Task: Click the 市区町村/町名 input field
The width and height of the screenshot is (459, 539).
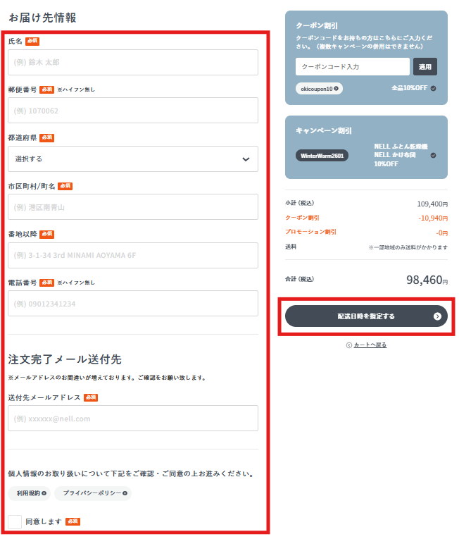Action: tap(133, 207)
